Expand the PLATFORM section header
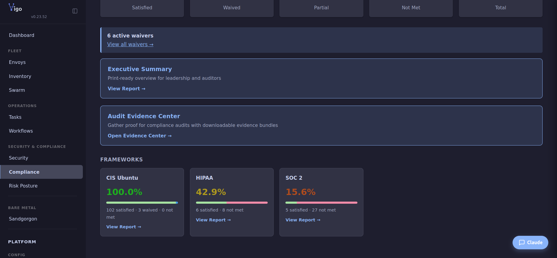Screen dimensions: 557x258 pyautogui.click(x=22, y=242)
